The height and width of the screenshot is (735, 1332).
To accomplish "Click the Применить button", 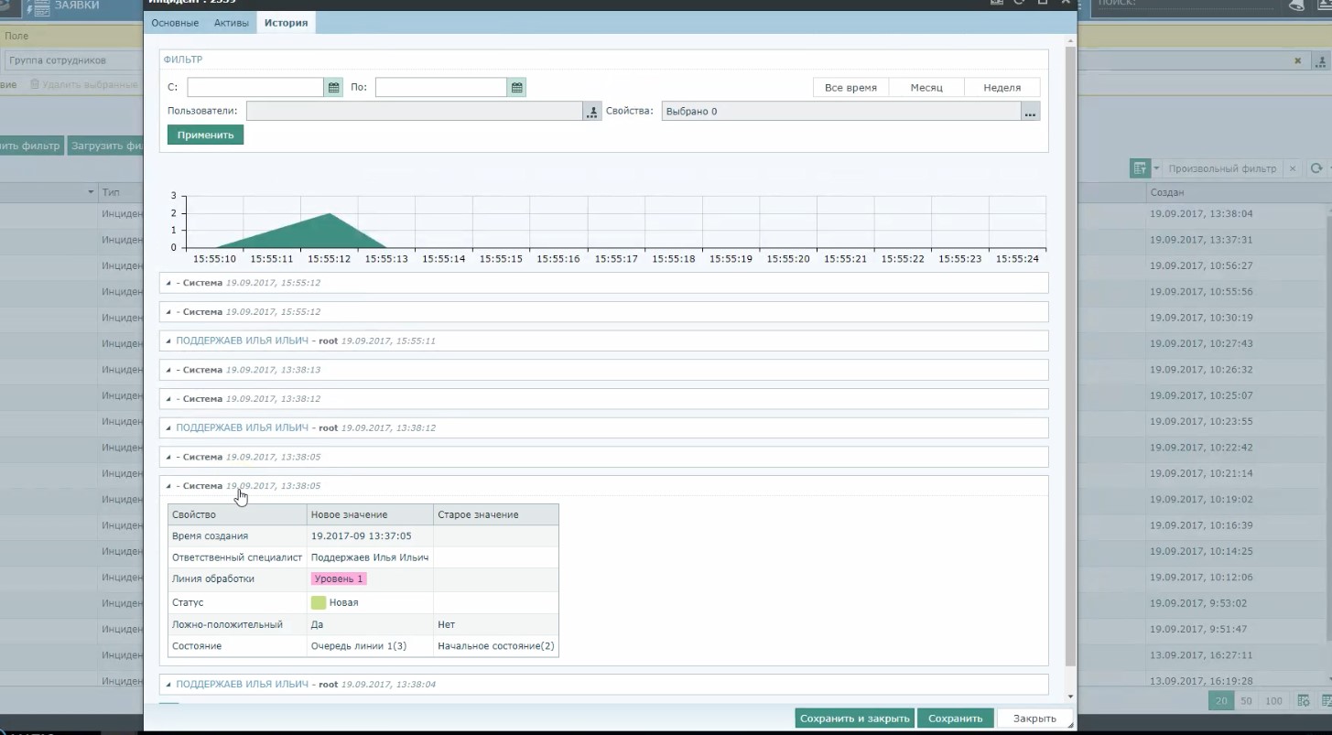I will click(x=205, y=135).
